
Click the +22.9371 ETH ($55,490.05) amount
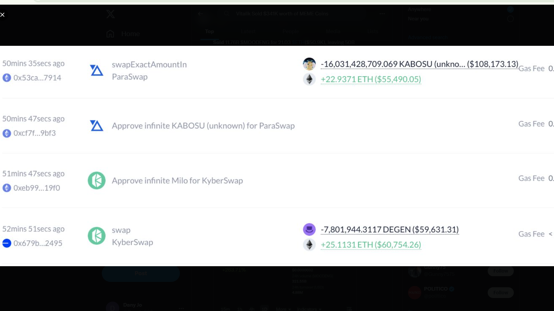click(x=371, y=79)
